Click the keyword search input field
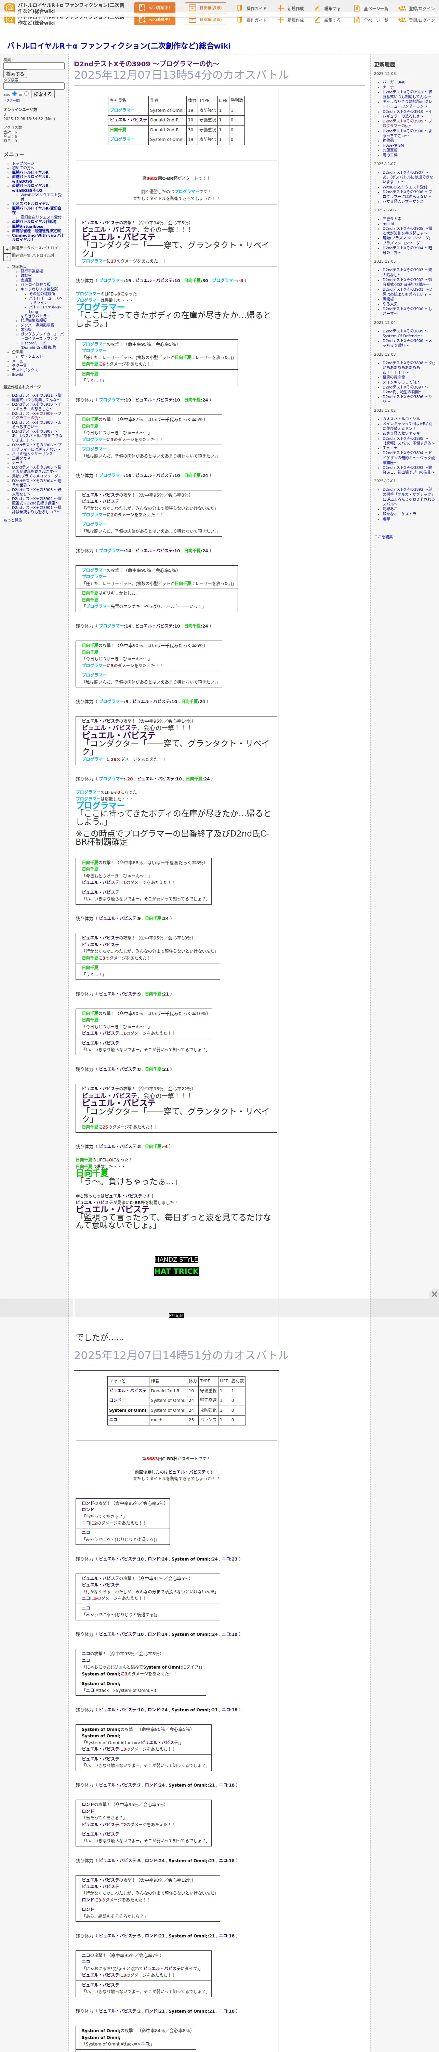The width and height of the screenshot is (439, 2052). point(34,66)
